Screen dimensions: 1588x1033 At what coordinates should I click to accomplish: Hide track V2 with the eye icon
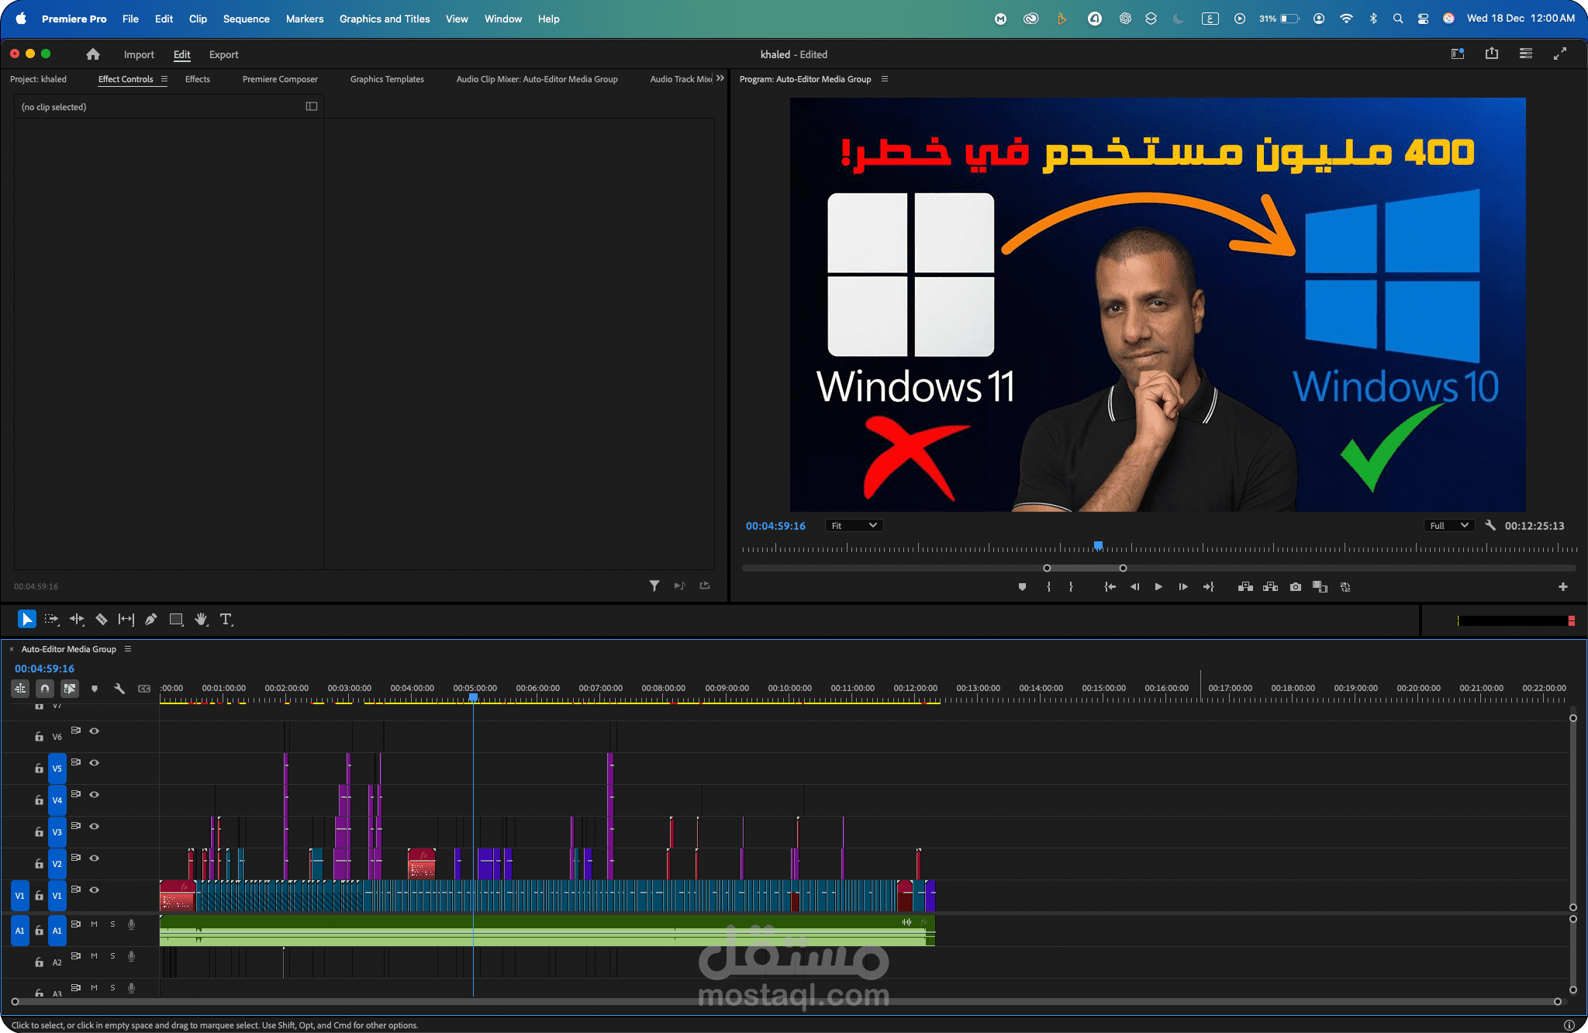pos(95,858)
